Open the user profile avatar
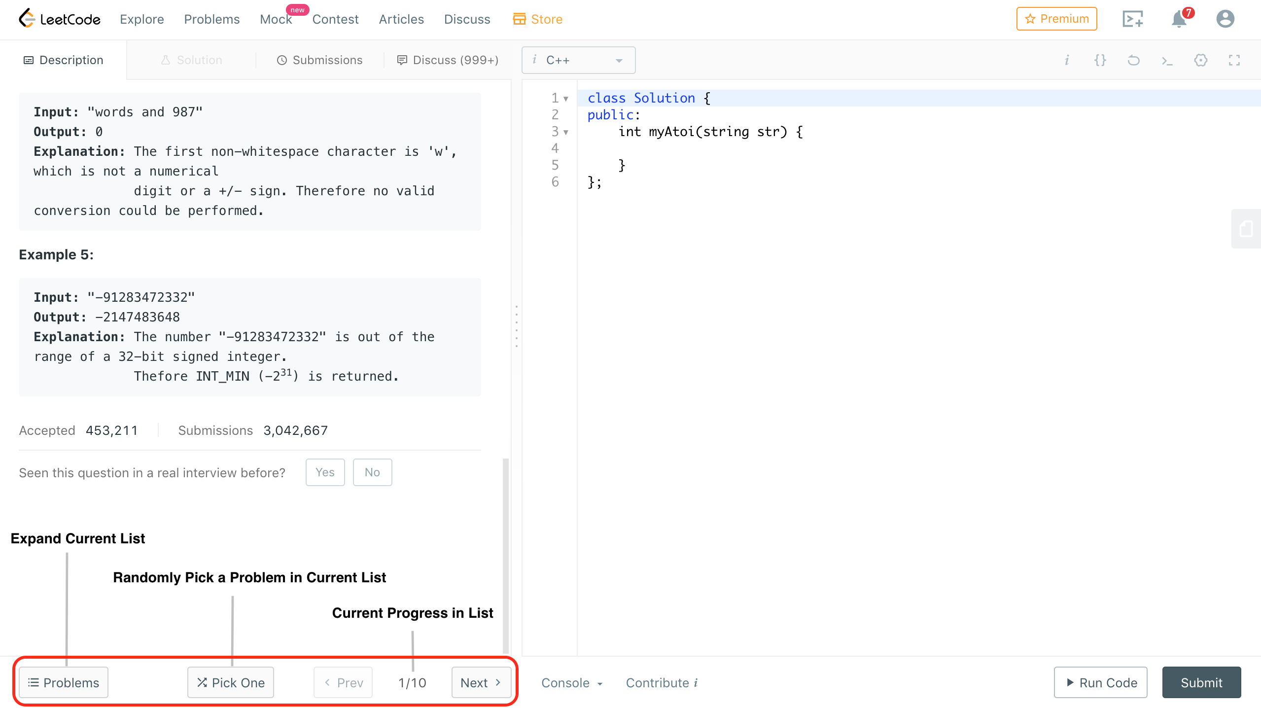1261x708 pixels. [x=1225, y=19]
